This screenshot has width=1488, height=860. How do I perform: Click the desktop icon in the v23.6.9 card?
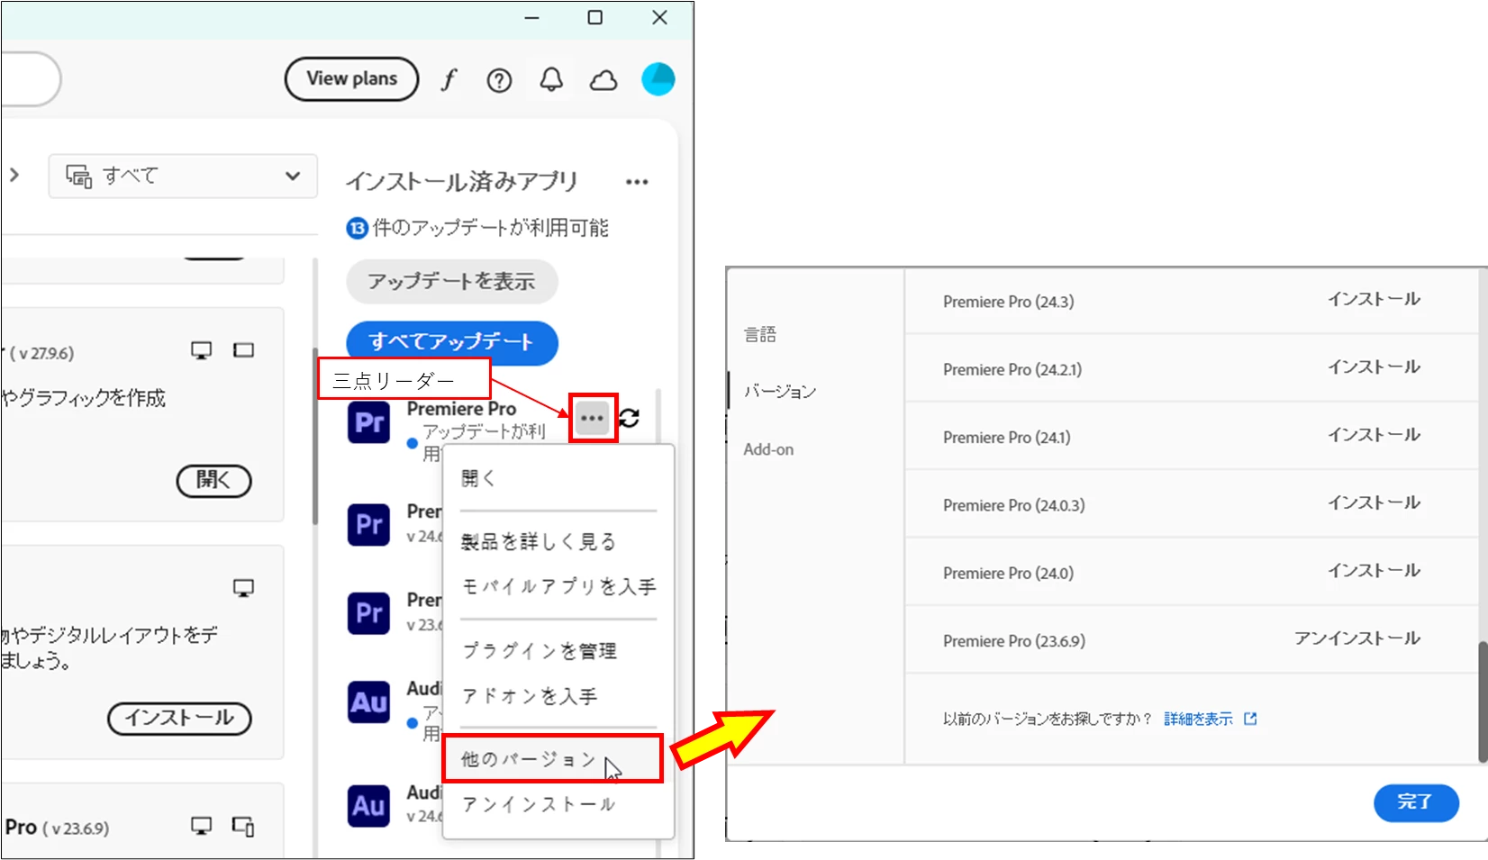[202, 827]
